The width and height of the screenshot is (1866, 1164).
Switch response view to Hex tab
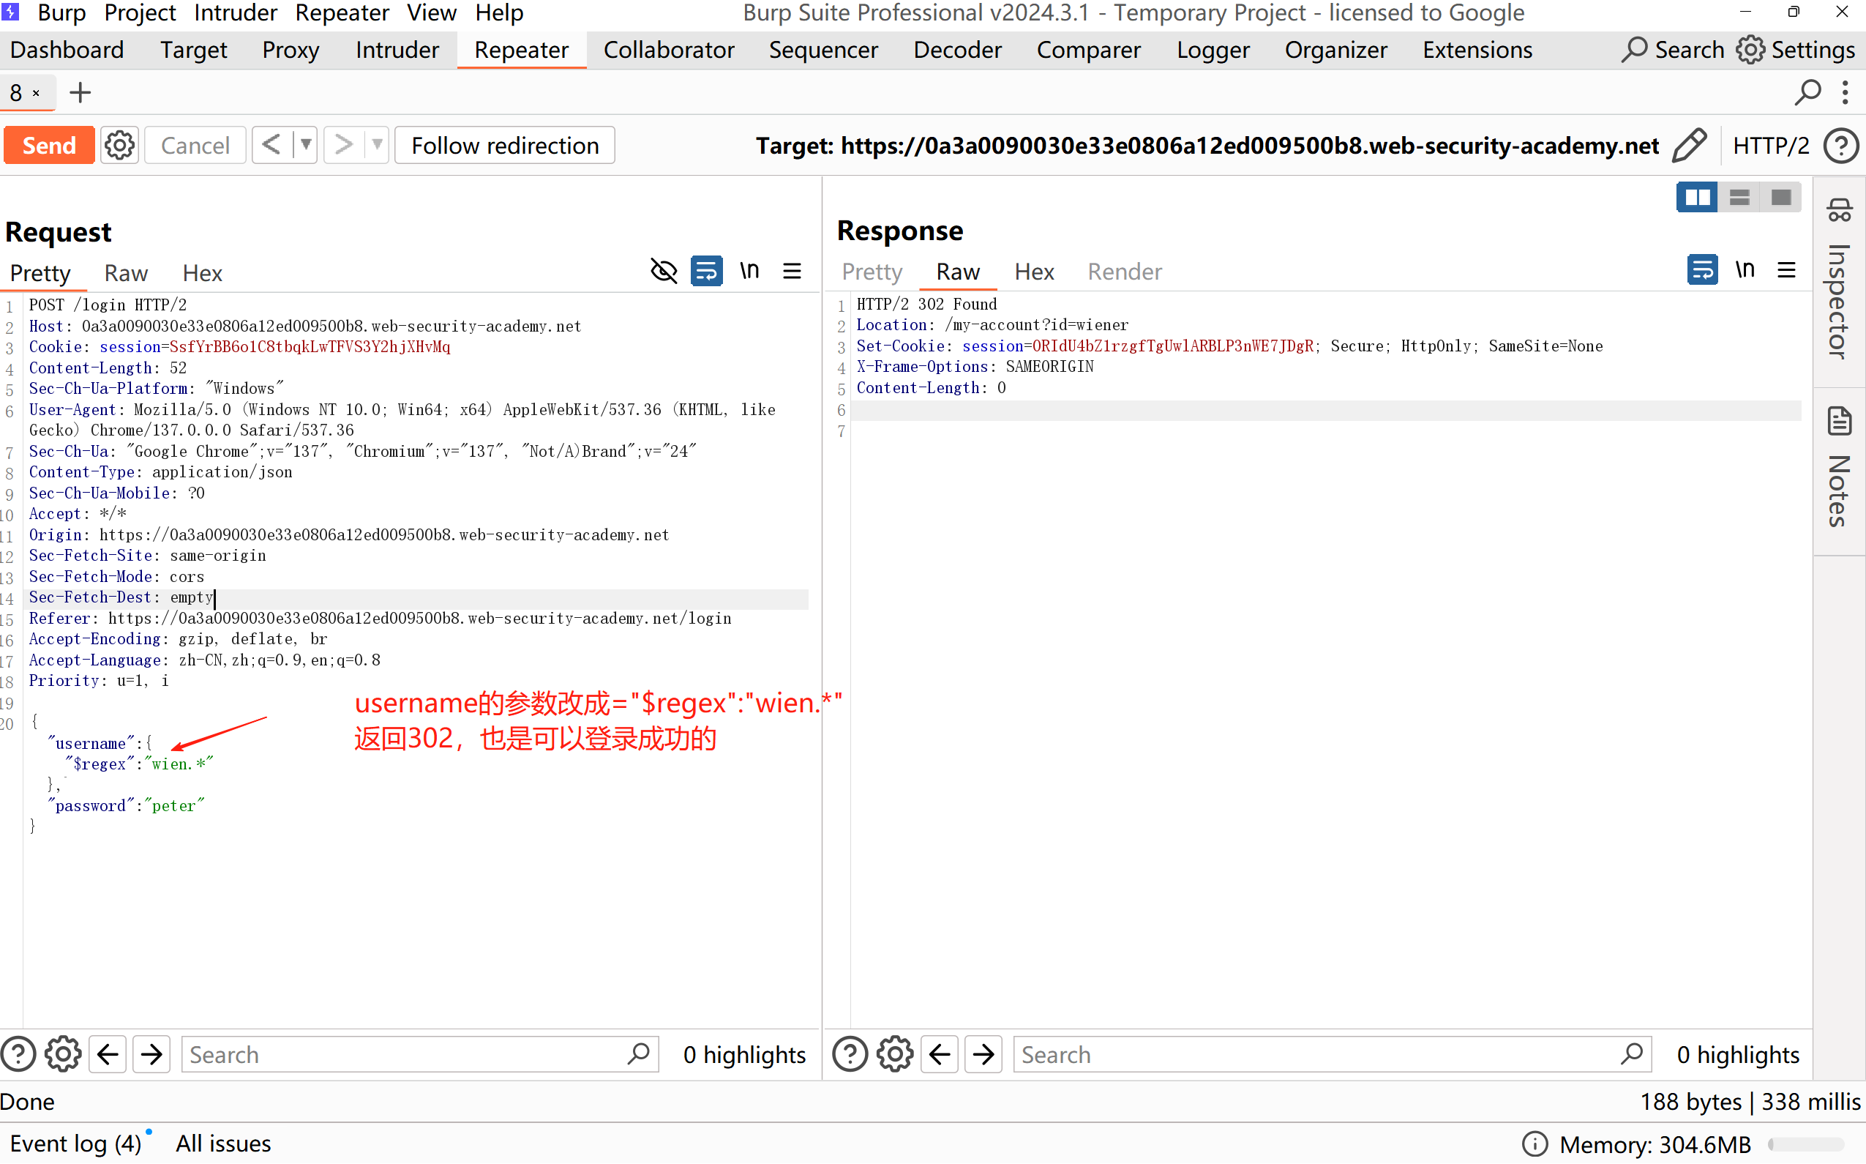[1033, 272]
